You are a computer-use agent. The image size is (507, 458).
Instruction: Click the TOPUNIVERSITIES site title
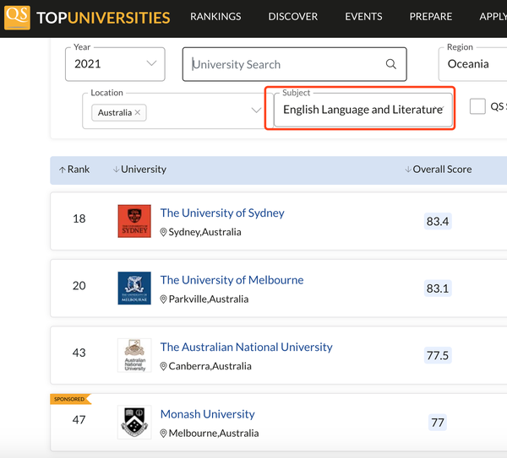pos(103,18)
